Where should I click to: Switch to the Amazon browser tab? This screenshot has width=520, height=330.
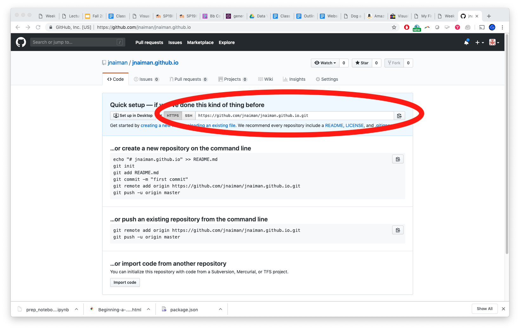(376, 16)
